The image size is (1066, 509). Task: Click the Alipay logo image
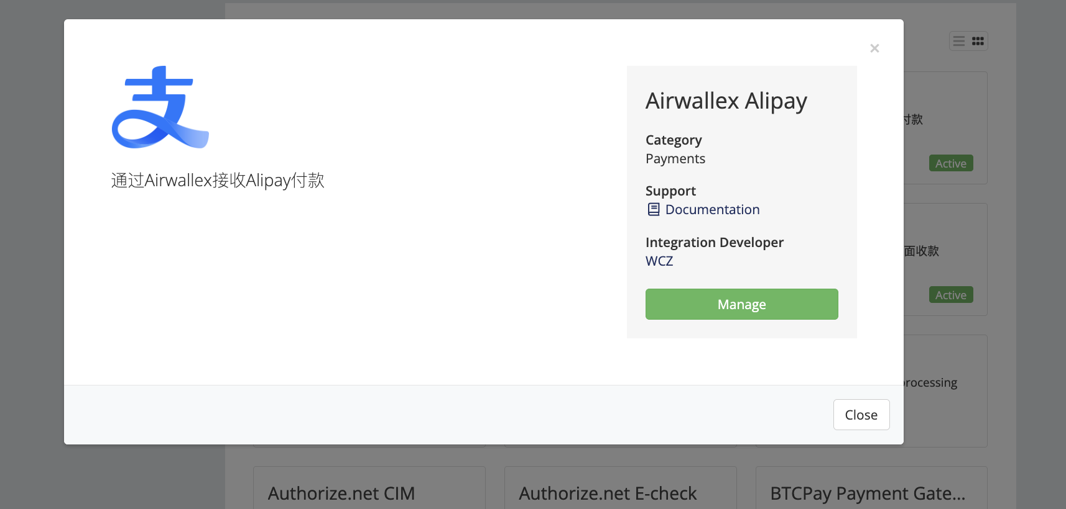(x=160, y=107)
